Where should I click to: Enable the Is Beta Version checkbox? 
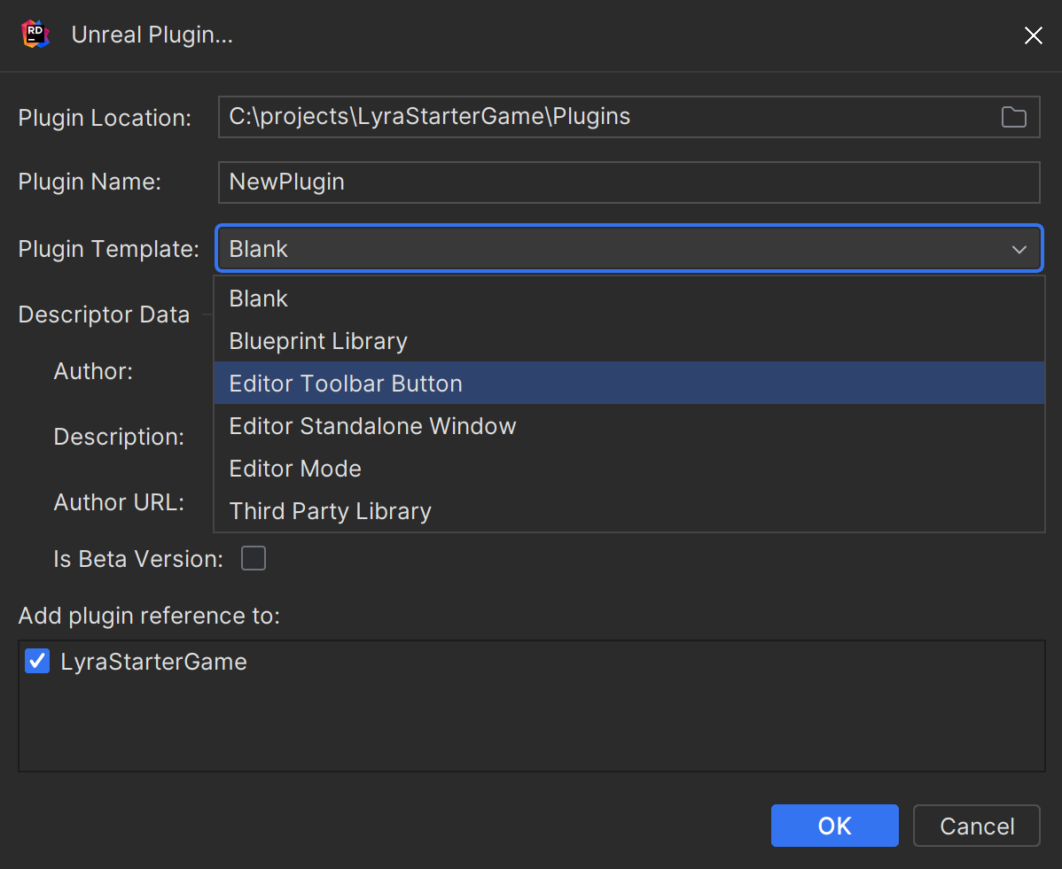(x=254, y=558)
